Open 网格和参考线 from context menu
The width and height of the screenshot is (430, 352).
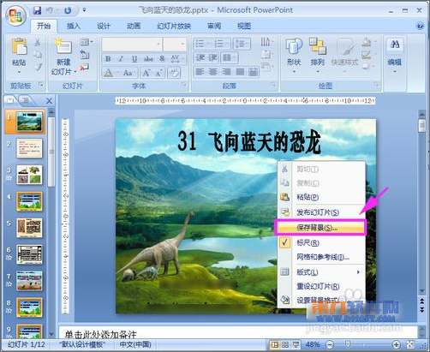[x=321, y=257]
